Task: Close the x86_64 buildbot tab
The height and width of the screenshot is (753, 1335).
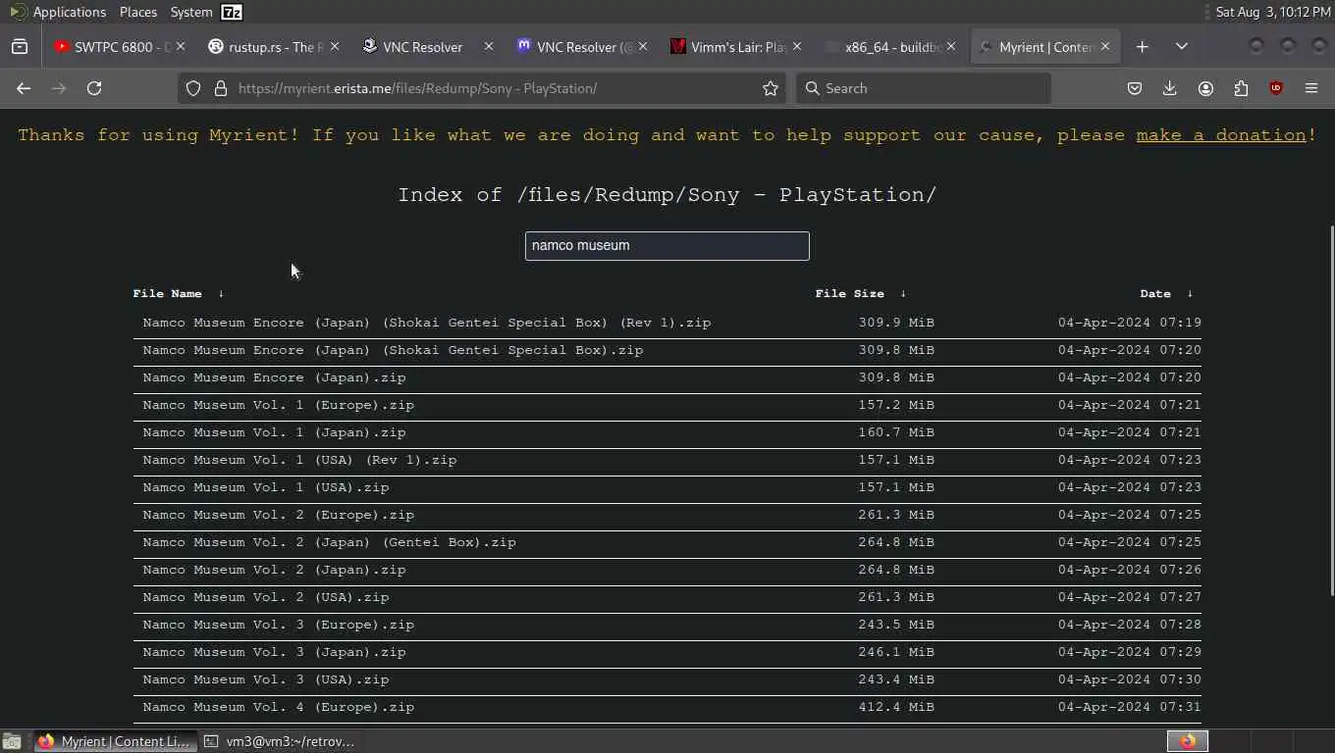Action: coord(951,46)
